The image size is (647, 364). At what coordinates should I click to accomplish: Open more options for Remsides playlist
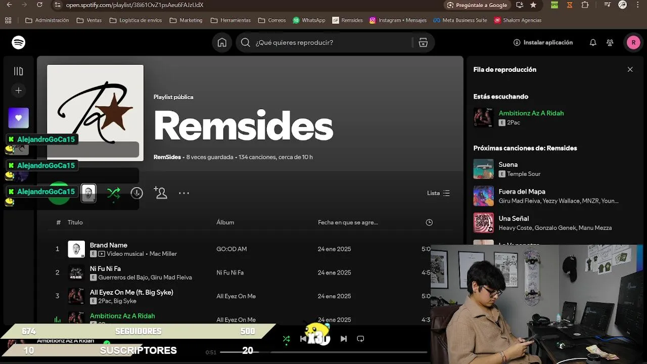[x=184, y=193]
